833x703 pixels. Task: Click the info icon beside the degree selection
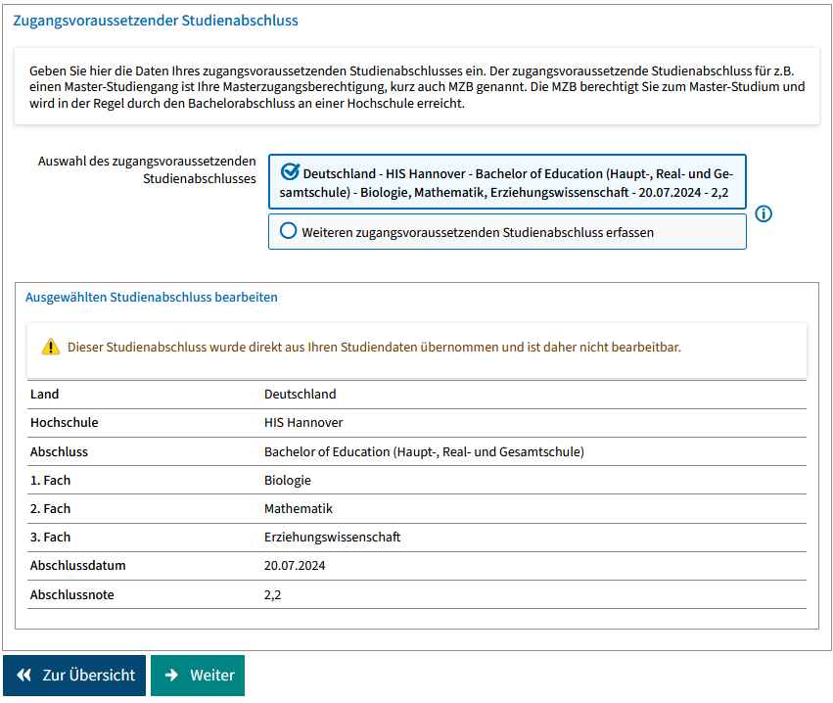764,213
